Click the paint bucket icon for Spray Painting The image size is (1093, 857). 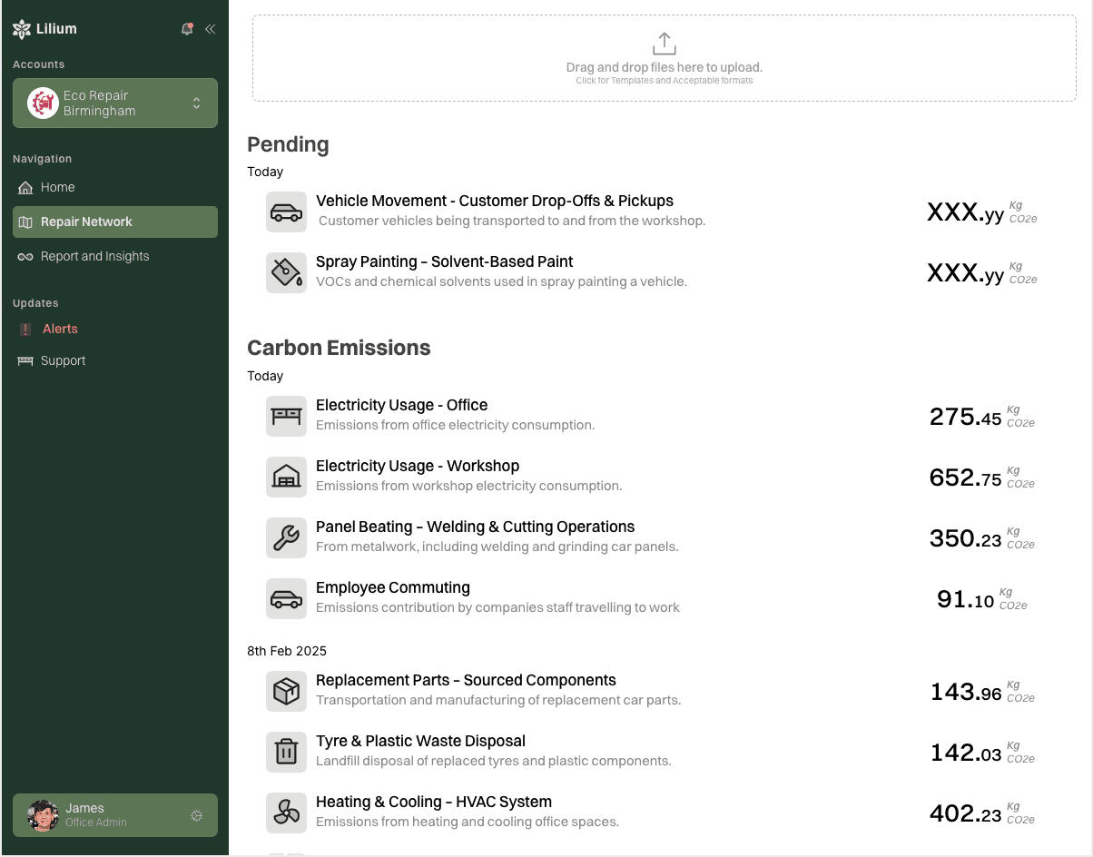286,272
